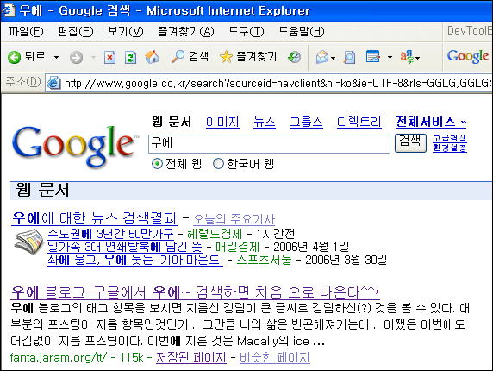This screenshot has width=493, height=371.
Task: Open '우에에 대한 뉴스 검색결과' link
Action: click(x=94, y=218)
